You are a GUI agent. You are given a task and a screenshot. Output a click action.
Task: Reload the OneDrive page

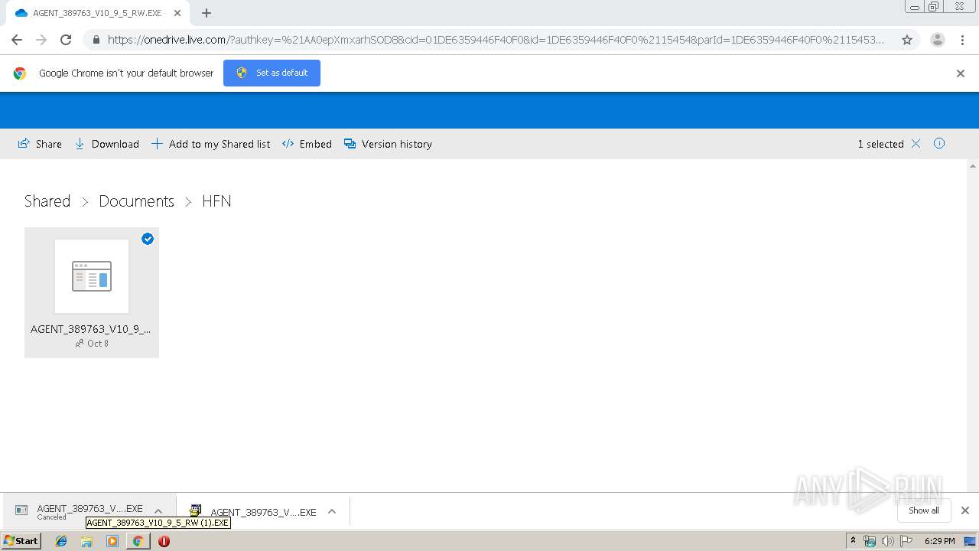[66, 40]
